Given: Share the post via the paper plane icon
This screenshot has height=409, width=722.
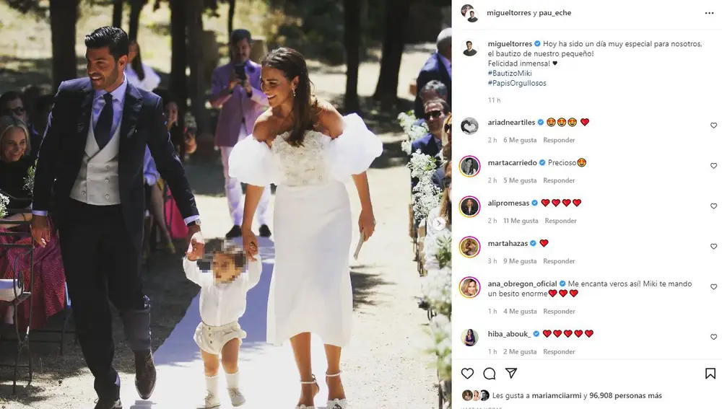Looking at the screenshot, I should [511, 373].
